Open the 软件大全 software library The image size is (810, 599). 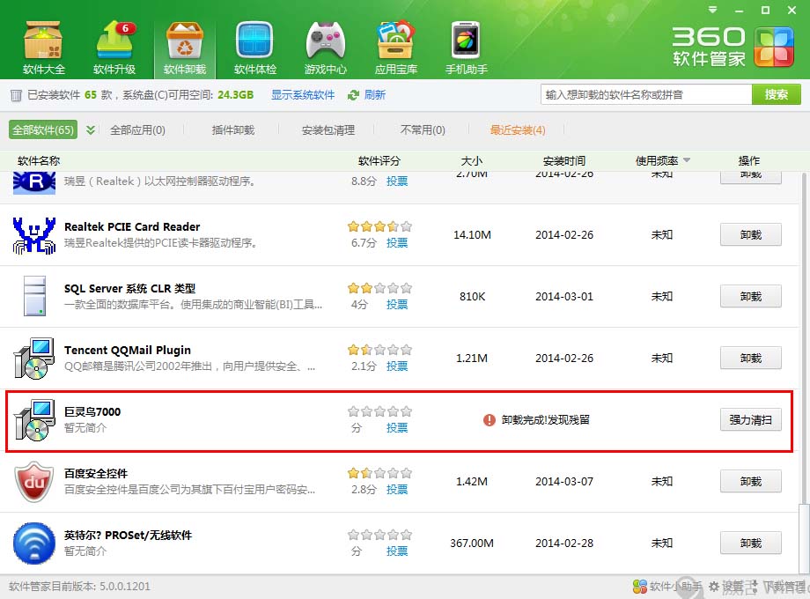coord(43,47)
